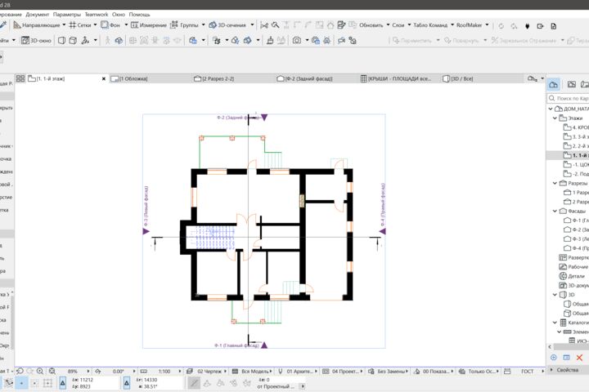Screen dimensions: 589x392
Task: Close the 1. 1-й этаж tab
Action: tap(104, 78)
